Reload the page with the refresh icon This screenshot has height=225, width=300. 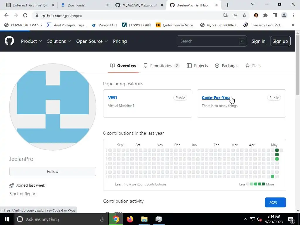point(25,15)
